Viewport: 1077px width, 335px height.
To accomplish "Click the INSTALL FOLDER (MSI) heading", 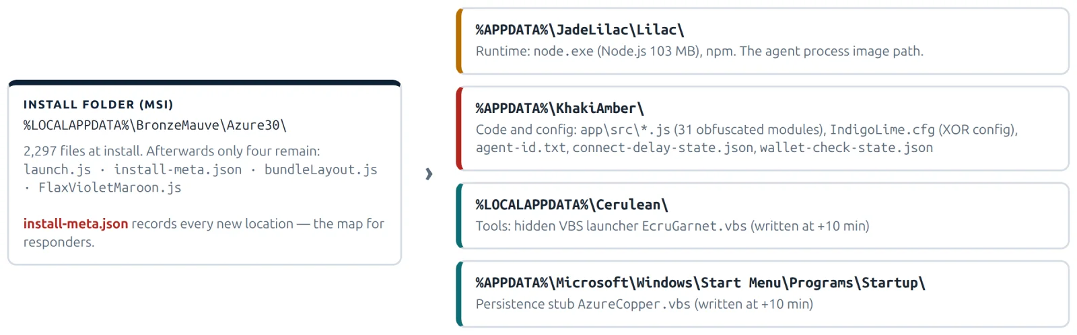I will tap(98, 104).
